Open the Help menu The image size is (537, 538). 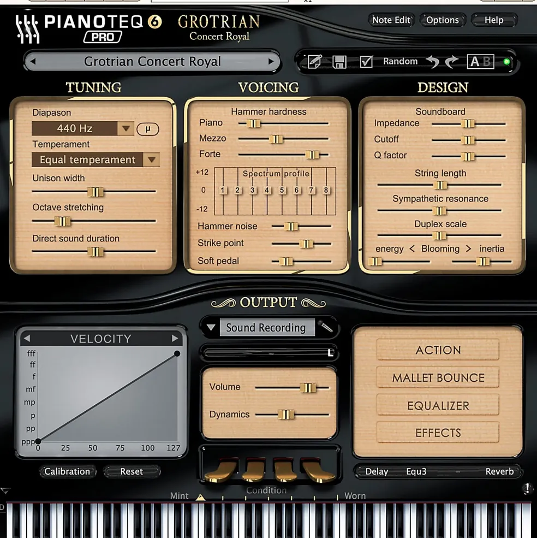pyautogui.click(x=494, y=20)
